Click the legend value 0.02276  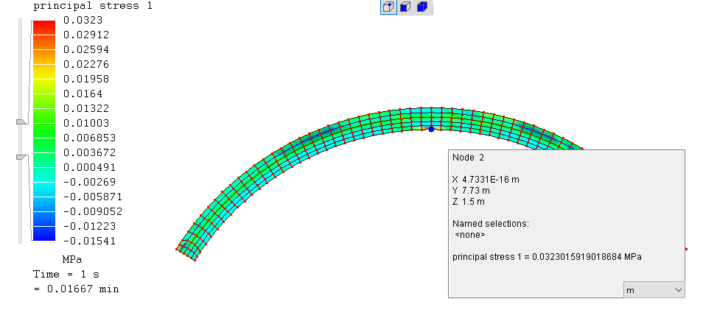click(86, 65)
